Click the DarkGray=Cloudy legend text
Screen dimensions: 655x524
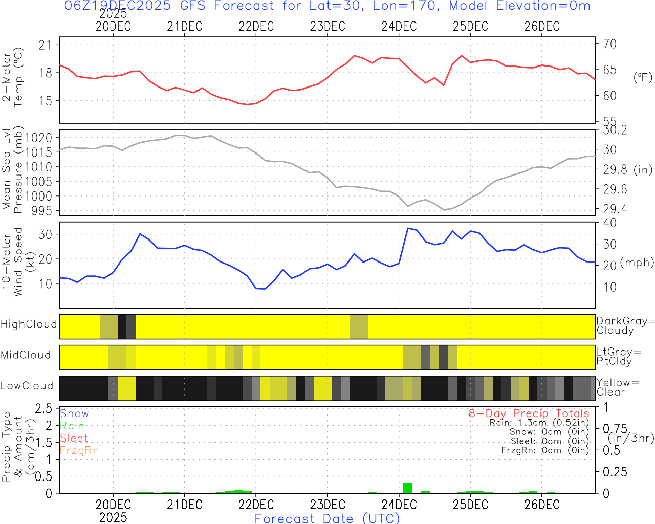tap(625, 326)
